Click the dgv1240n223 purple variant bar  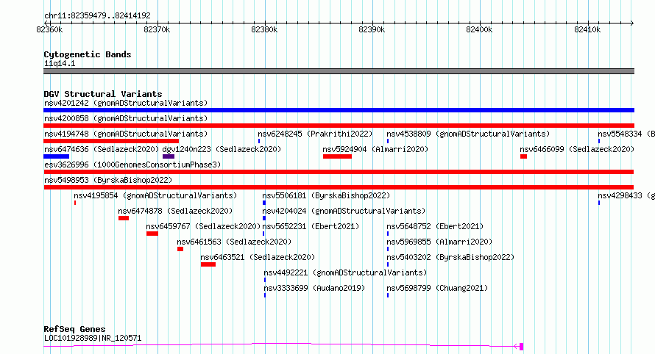[169, 156]
